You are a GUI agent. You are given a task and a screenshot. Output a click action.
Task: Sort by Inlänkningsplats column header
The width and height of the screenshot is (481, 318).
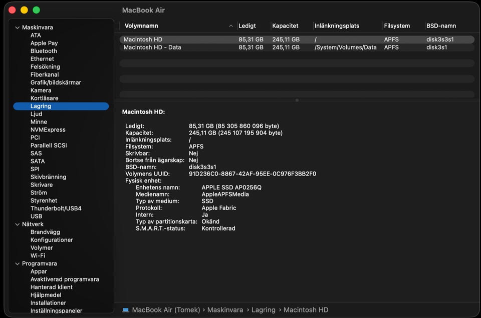(337, 26)
